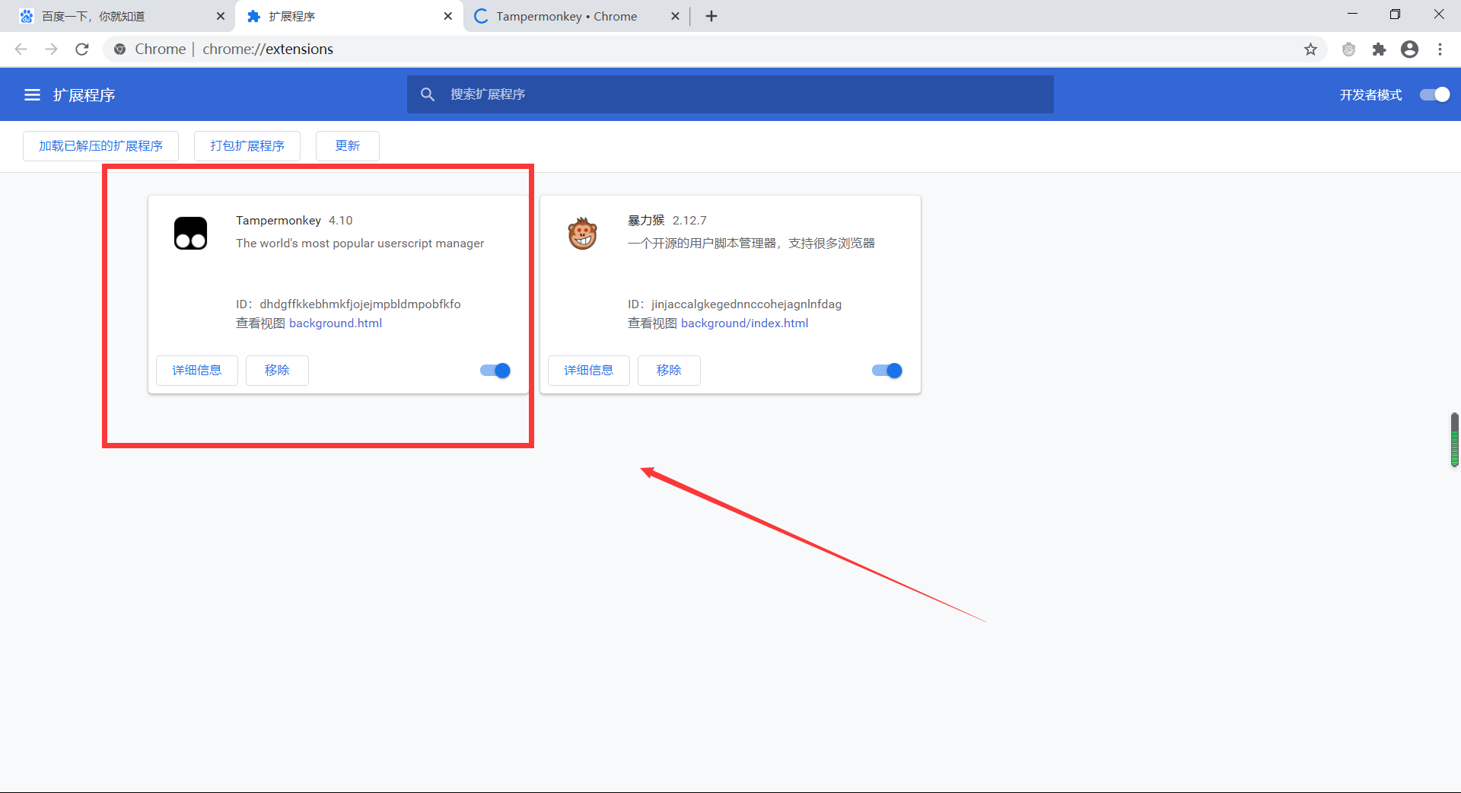Click the 扩展程序 page header title

coord(84,95)
